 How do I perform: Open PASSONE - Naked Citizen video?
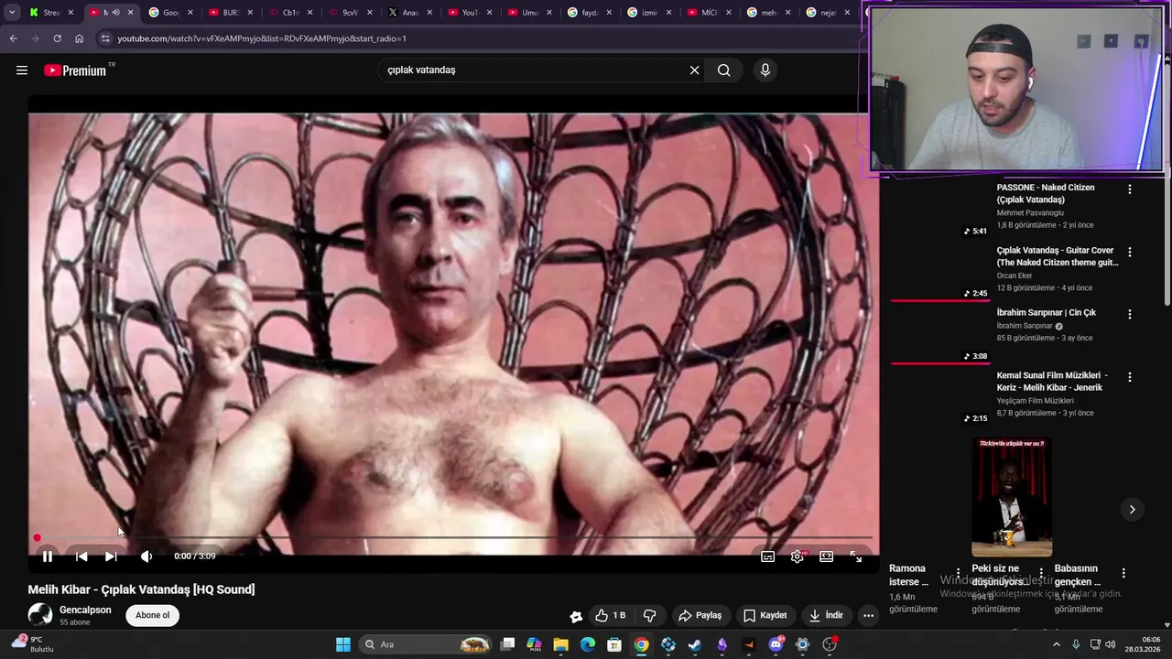[1046, 193]
